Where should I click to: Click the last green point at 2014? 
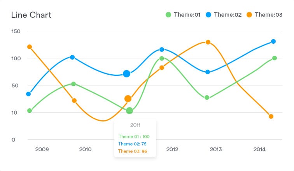(275, 58)
